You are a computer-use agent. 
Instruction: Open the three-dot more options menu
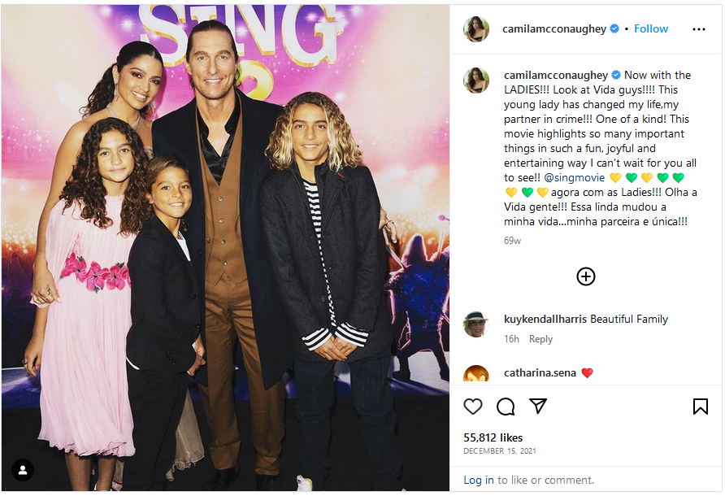(x=699, y=29)
